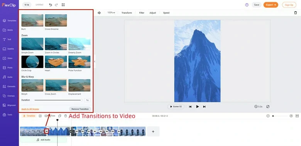Viewport: 301px width, 146px height.
Task: Mute the video volume speaker icon
Action: 99,13
